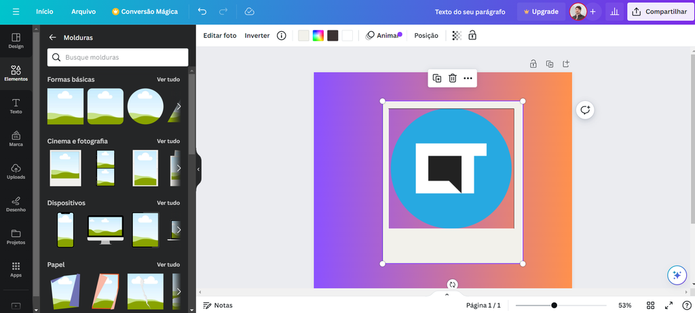Screen dimensions: 695x313
Task: Pick the white color swatch
Action: [347, 36]
